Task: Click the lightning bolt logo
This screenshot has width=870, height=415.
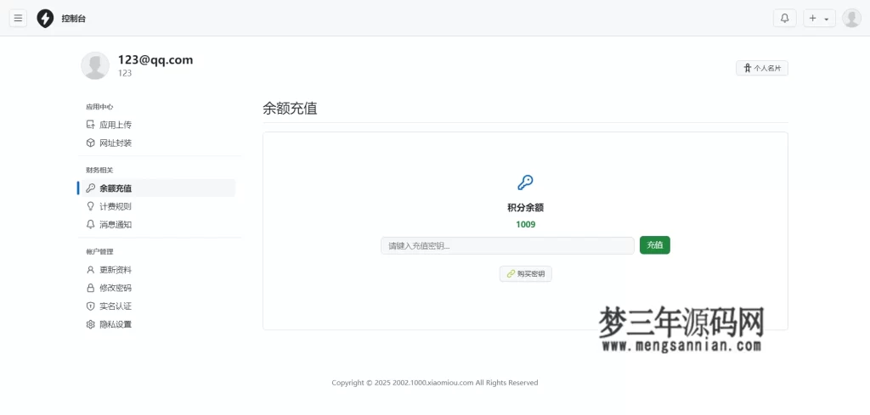Action: coord(45,19)
